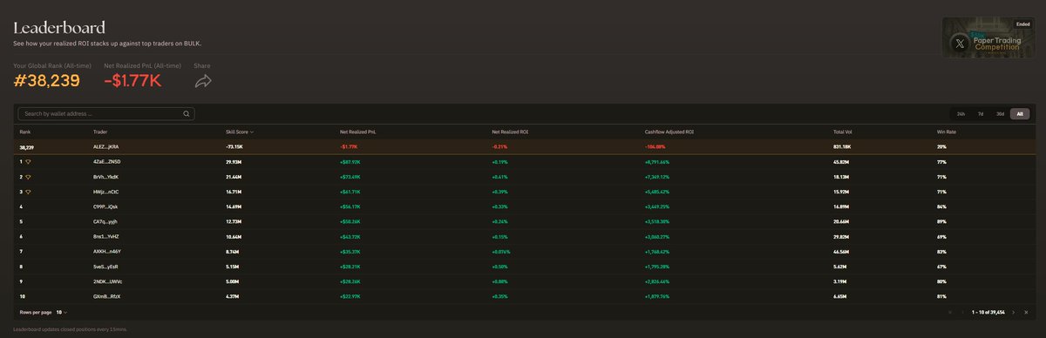Image resolution: width=1046 pixels, height=338 pixels.
Task: Click total volume 46.56M
Action: tap(841, 252)
